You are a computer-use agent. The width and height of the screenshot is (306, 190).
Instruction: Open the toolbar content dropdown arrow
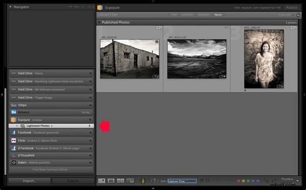(297, 181)
